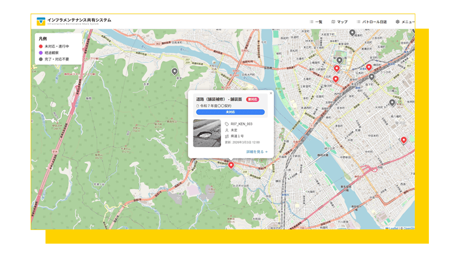Image resolution: width=460 pixels, height=258 pixels.
Task: Click the red marker below the popup
Action: pyautogui.click(x=231, y=165)
